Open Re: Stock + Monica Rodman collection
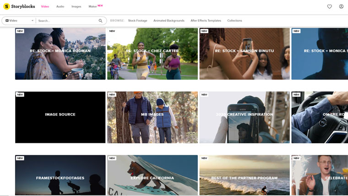 click(x=60, y=54)
